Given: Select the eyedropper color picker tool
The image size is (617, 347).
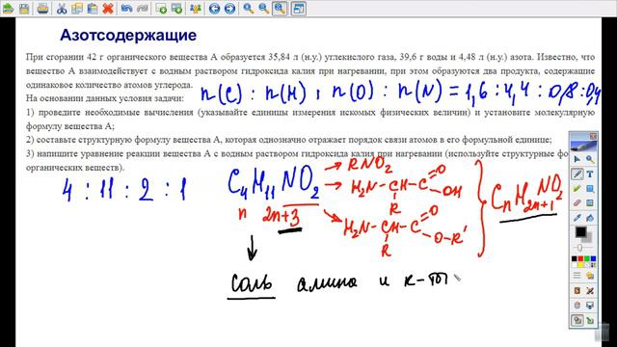Looking at the screenshot, I should coord(577,218).
